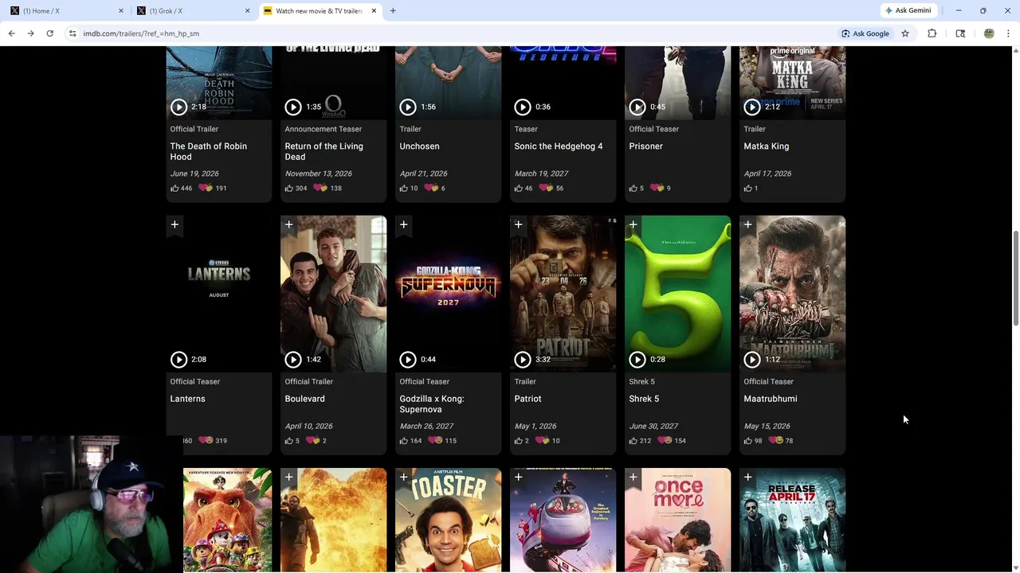1020x573 pixels.
Task: React with heart emoji on Unchosen
Action: coord(431,189)
